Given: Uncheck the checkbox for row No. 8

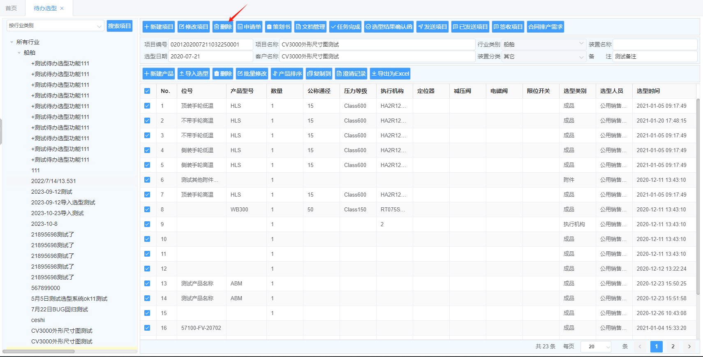Looking at the screenshot, I should pos(147,209).
